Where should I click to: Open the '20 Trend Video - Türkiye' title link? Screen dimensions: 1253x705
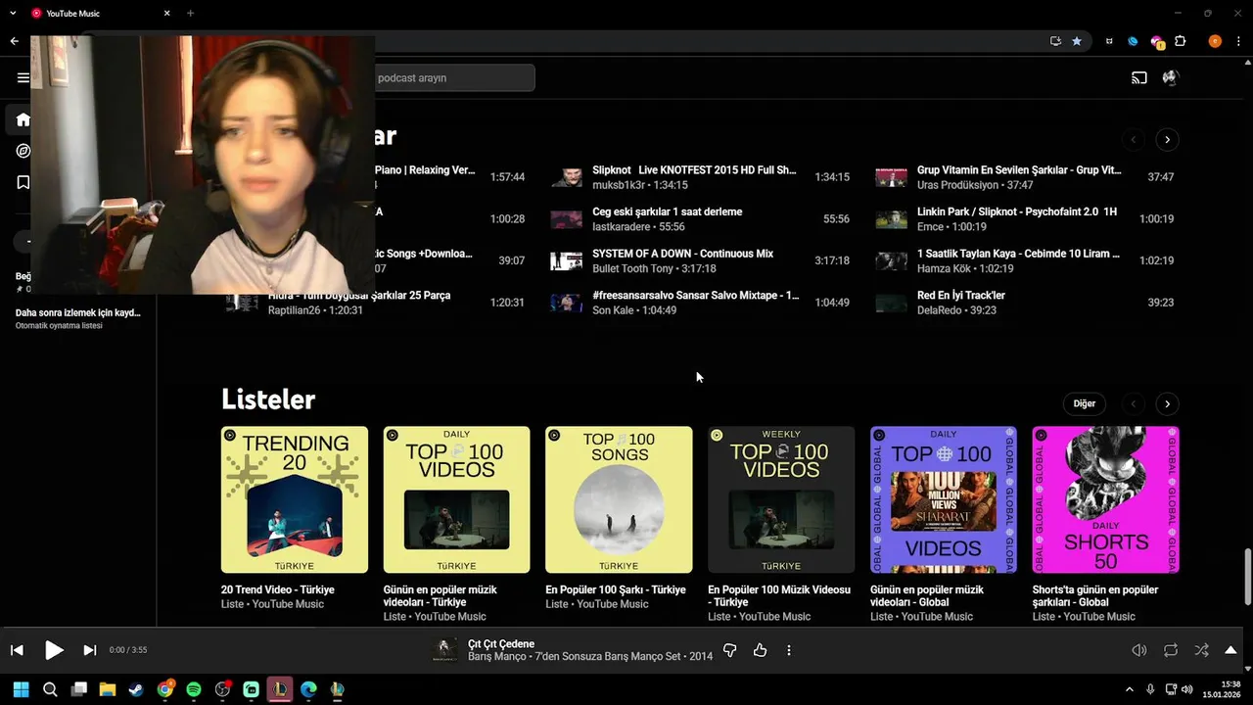click(278, 590)
